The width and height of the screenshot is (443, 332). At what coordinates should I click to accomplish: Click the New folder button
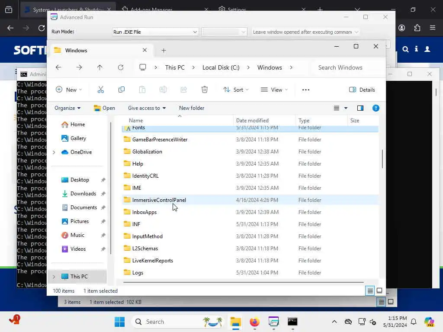(x=192, y=108)
